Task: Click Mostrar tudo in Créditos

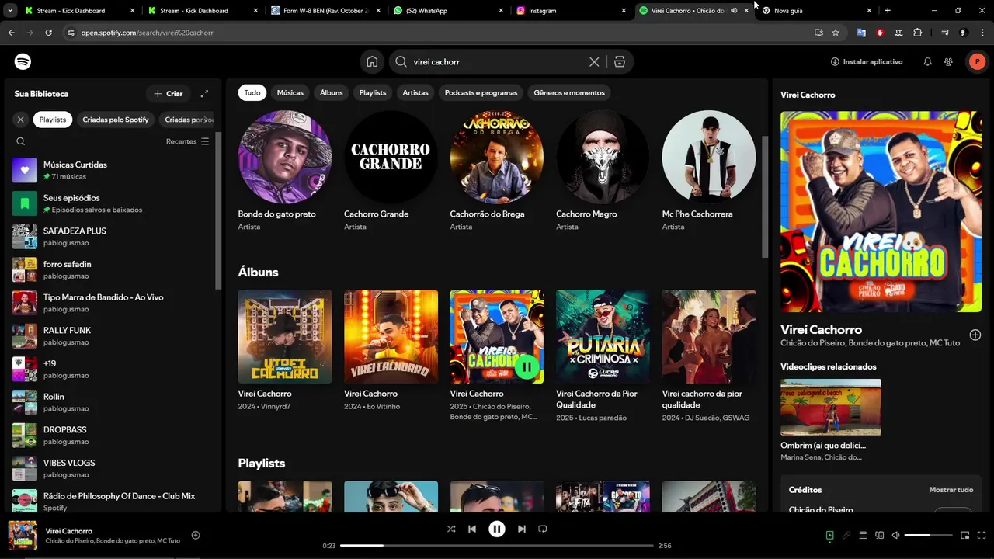Action: [x=951, y=490]
